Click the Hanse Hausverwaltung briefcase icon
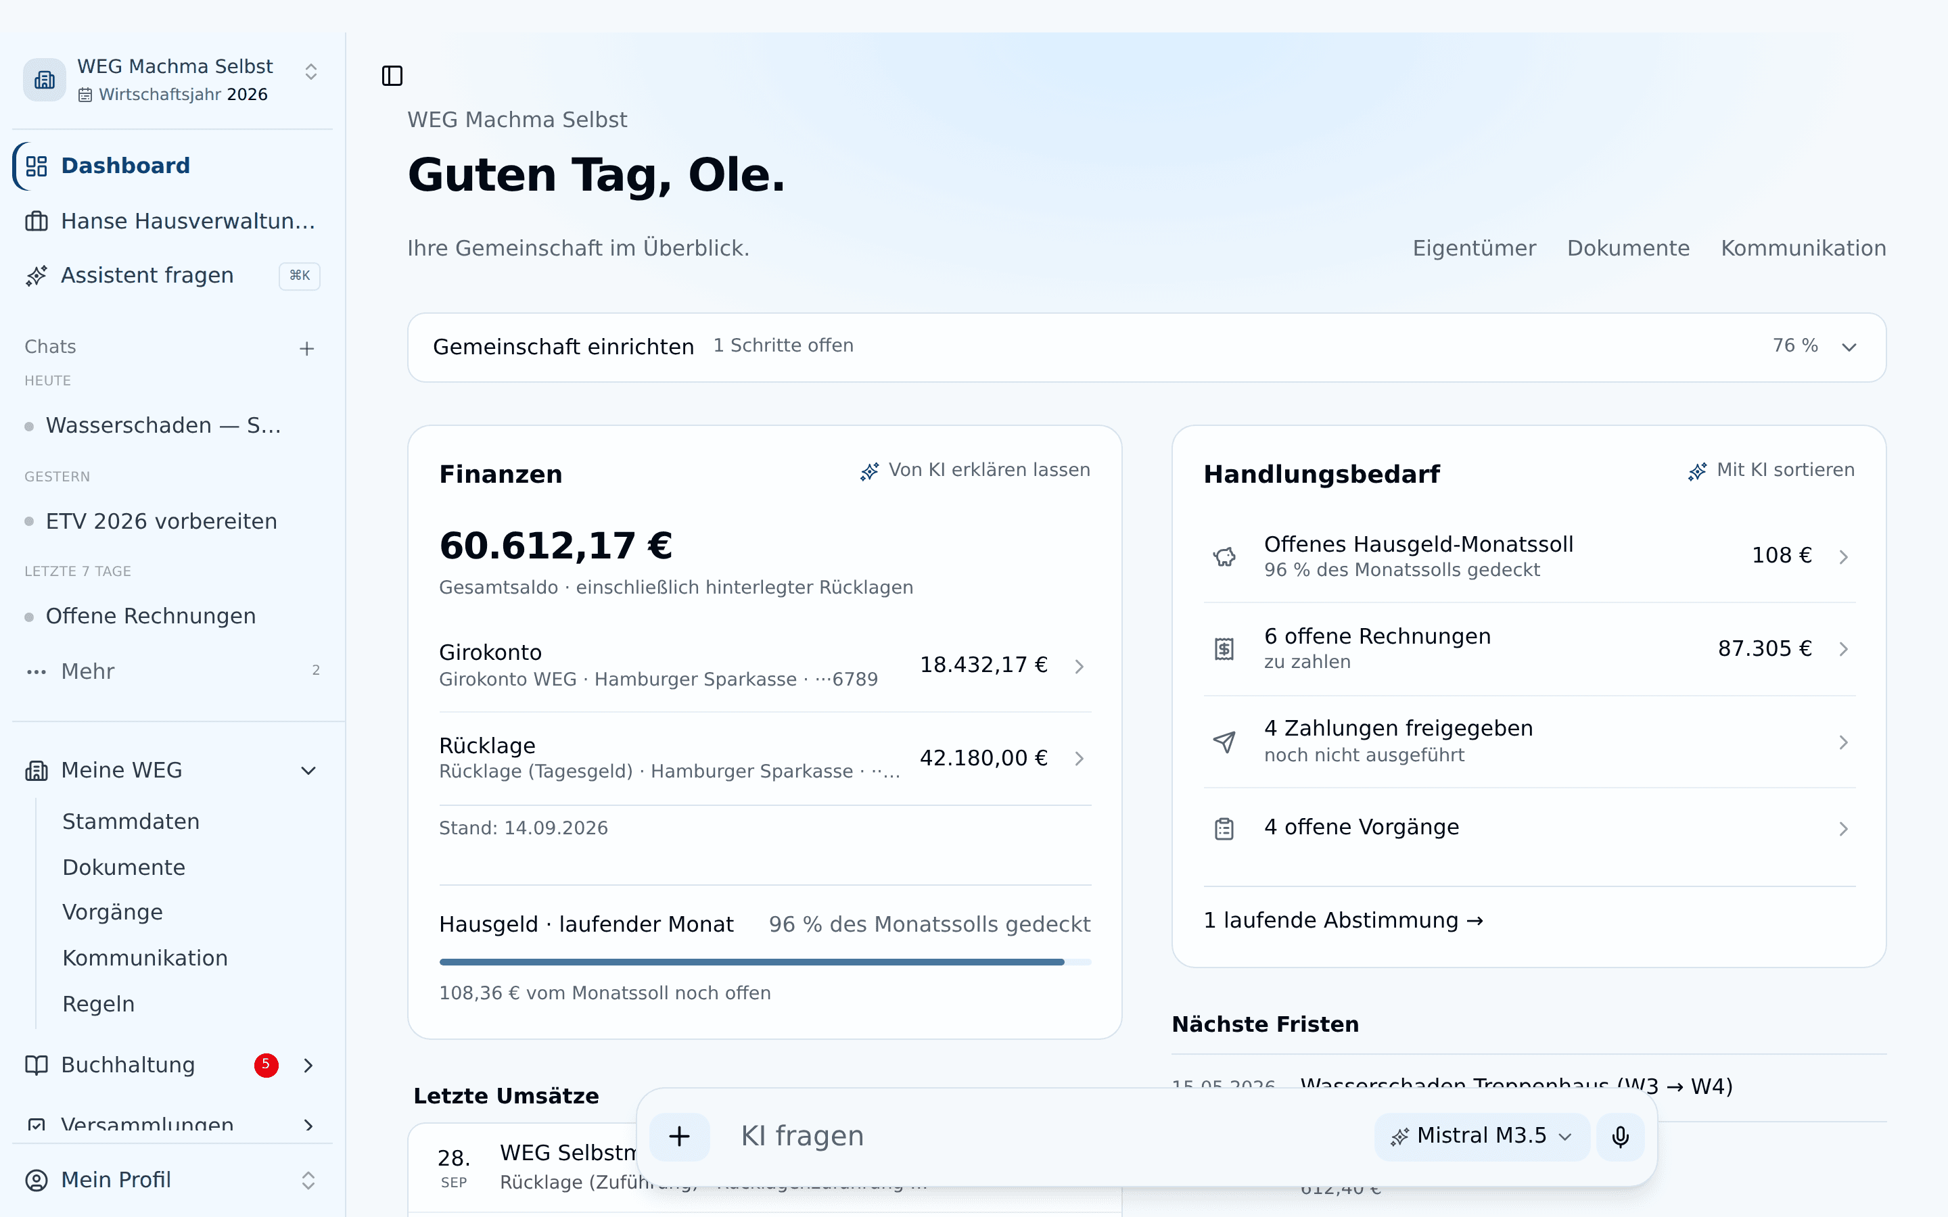The image size is (1948, 1217). 37,220
